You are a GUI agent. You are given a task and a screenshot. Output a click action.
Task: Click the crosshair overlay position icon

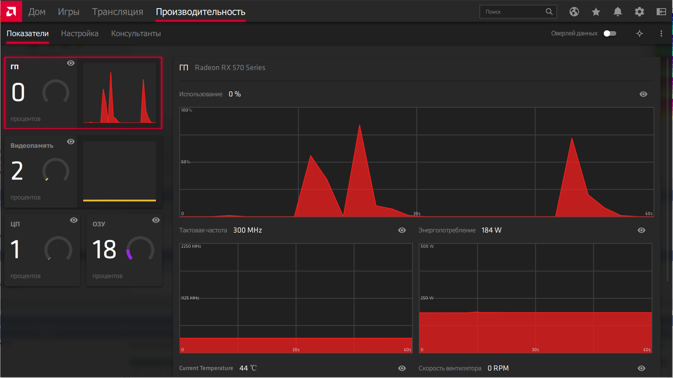640,33
